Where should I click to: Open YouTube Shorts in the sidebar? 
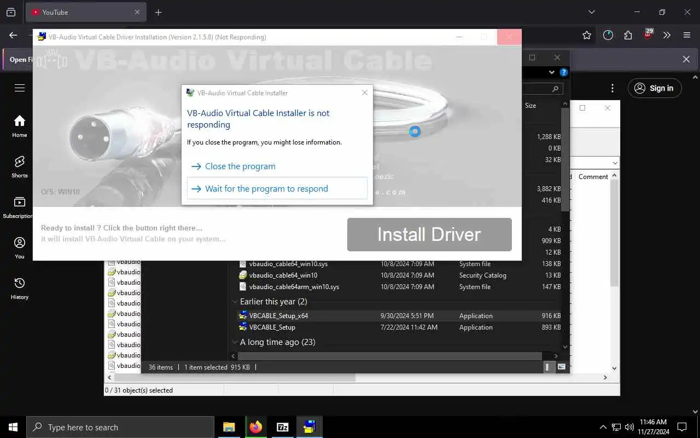click(20, 167)
